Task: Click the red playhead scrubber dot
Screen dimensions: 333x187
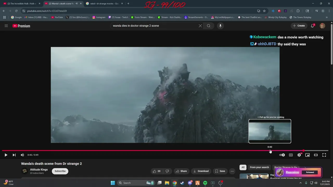Action: pos(303,151)
